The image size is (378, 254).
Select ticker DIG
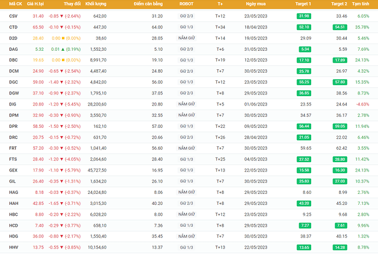(13, 104)
